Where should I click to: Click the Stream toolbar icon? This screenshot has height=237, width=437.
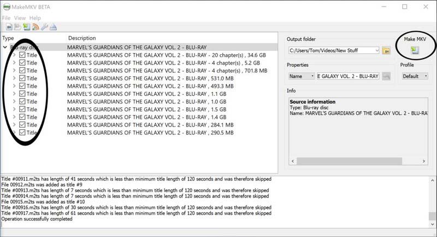tap(34, 27)
